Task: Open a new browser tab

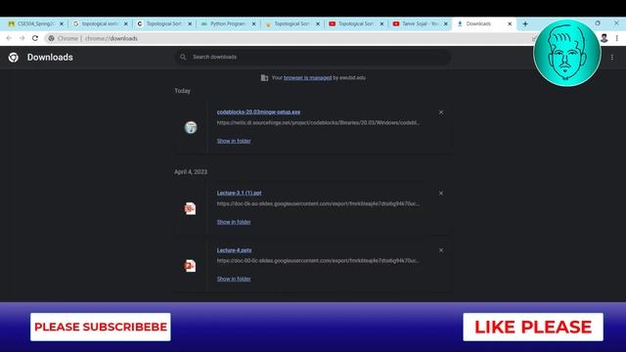Action: pos(525,23)
